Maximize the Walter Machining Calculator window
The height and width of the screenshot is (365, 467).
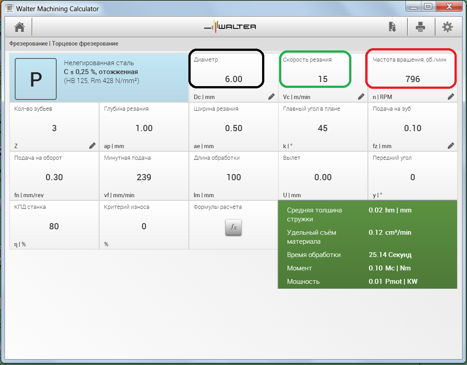(x=428, y=7)
